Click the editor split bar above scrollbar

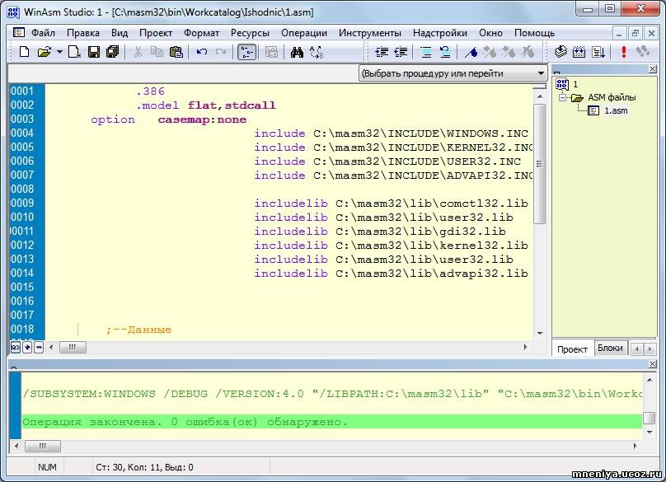539,87
